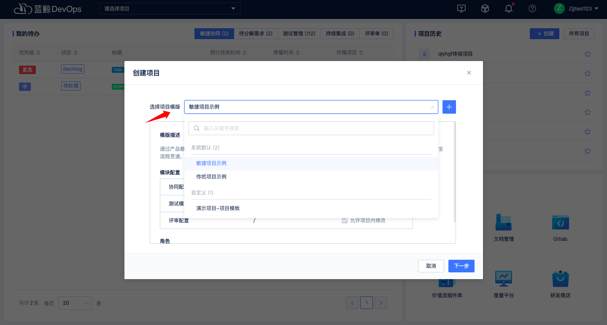The height and width of the screenshot is (325, 607).
Task: Open the 请选择项目 project selector
Action: click(x=170, y=8)
